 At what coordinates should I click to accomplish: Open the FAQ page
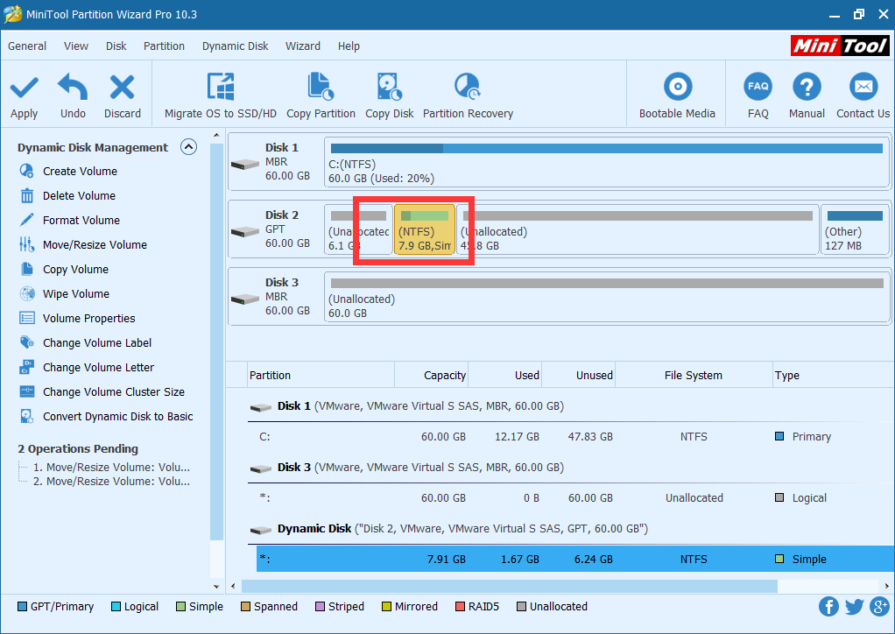[x=758, y=95]
